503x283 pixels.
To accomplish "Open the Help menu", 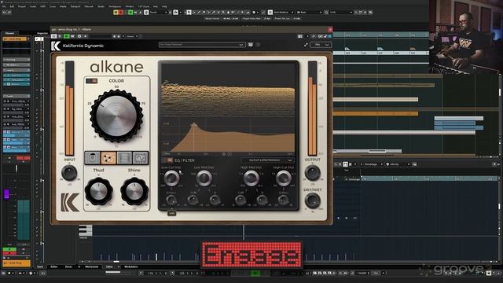I will pyautogui.click(x=164, y=6).
